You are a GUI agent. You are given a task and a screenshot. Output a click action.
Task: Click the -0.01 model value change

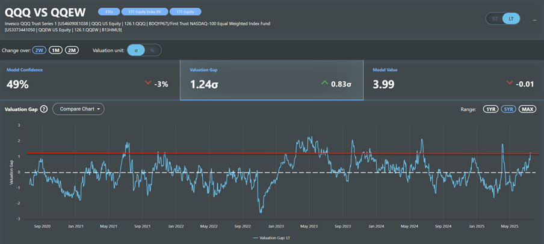(525, 84)
